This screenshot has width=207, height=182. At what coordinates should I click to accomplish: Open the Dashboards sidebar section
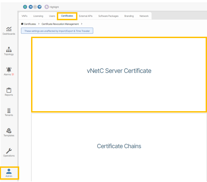pos(9,31)
